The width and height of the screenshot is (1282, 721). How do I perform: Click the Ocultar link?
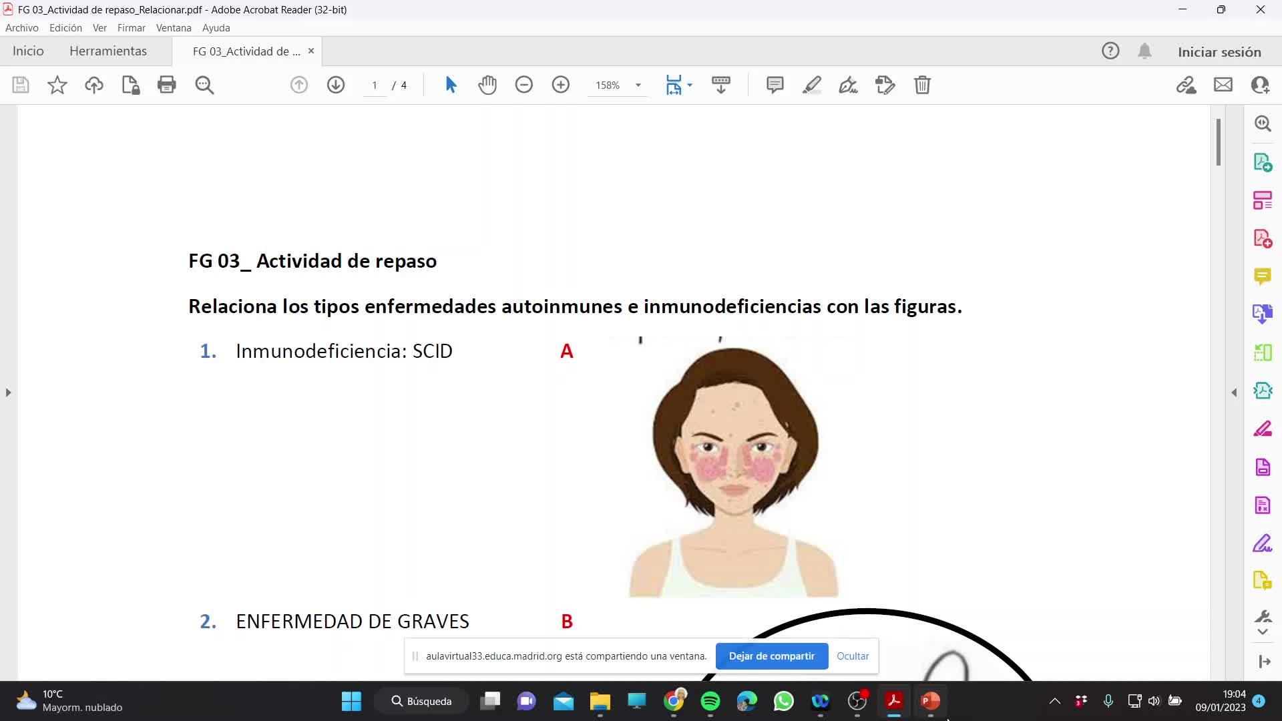853,656
